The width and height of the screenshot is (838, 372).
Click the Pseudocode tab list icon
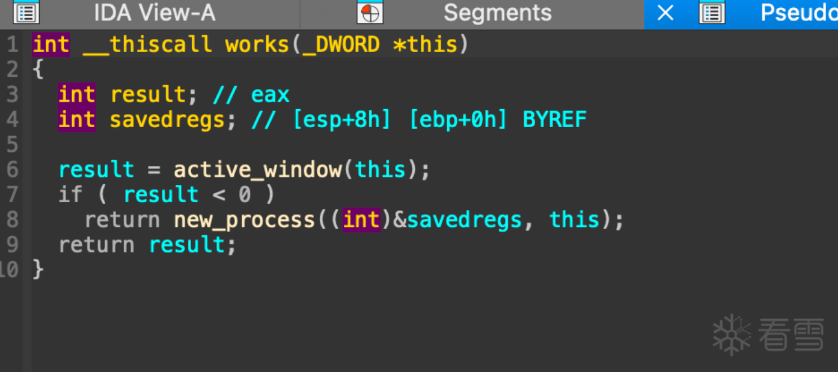[712, 13]
